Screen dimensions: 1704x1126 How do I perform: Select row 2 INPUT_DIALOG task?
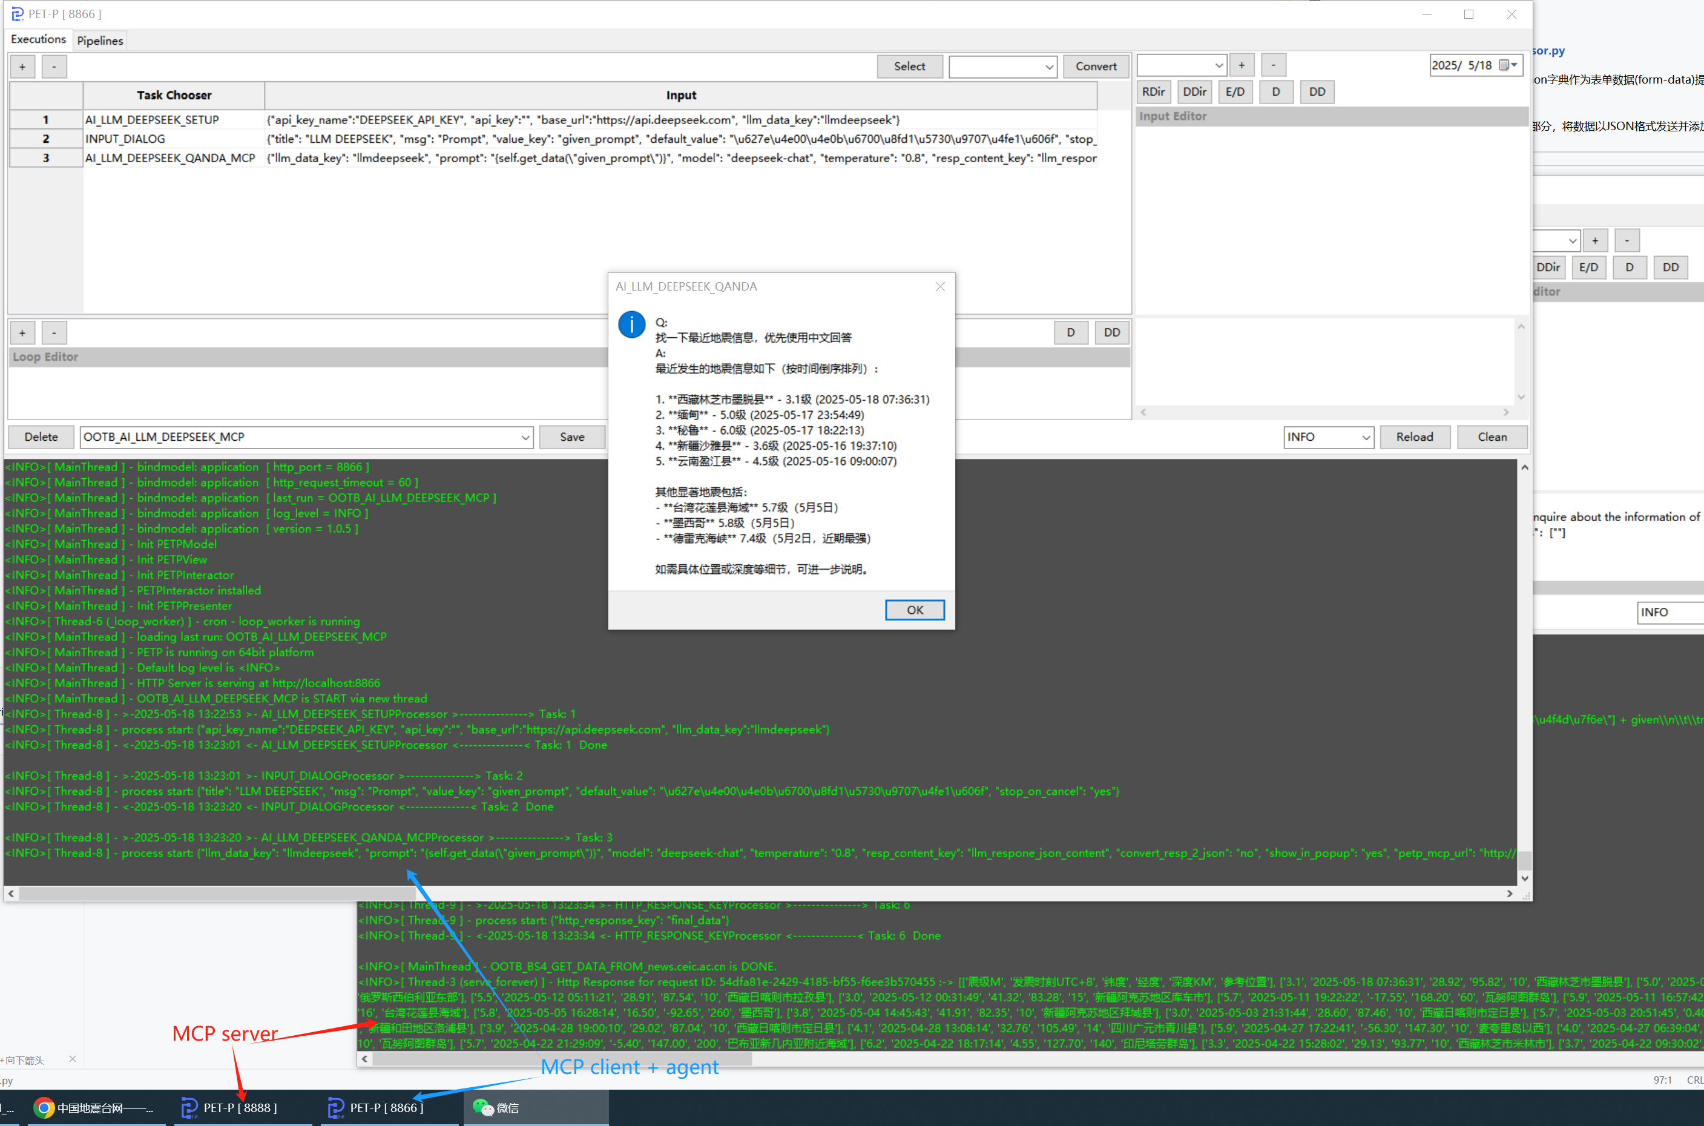click(x=125, y=139)
